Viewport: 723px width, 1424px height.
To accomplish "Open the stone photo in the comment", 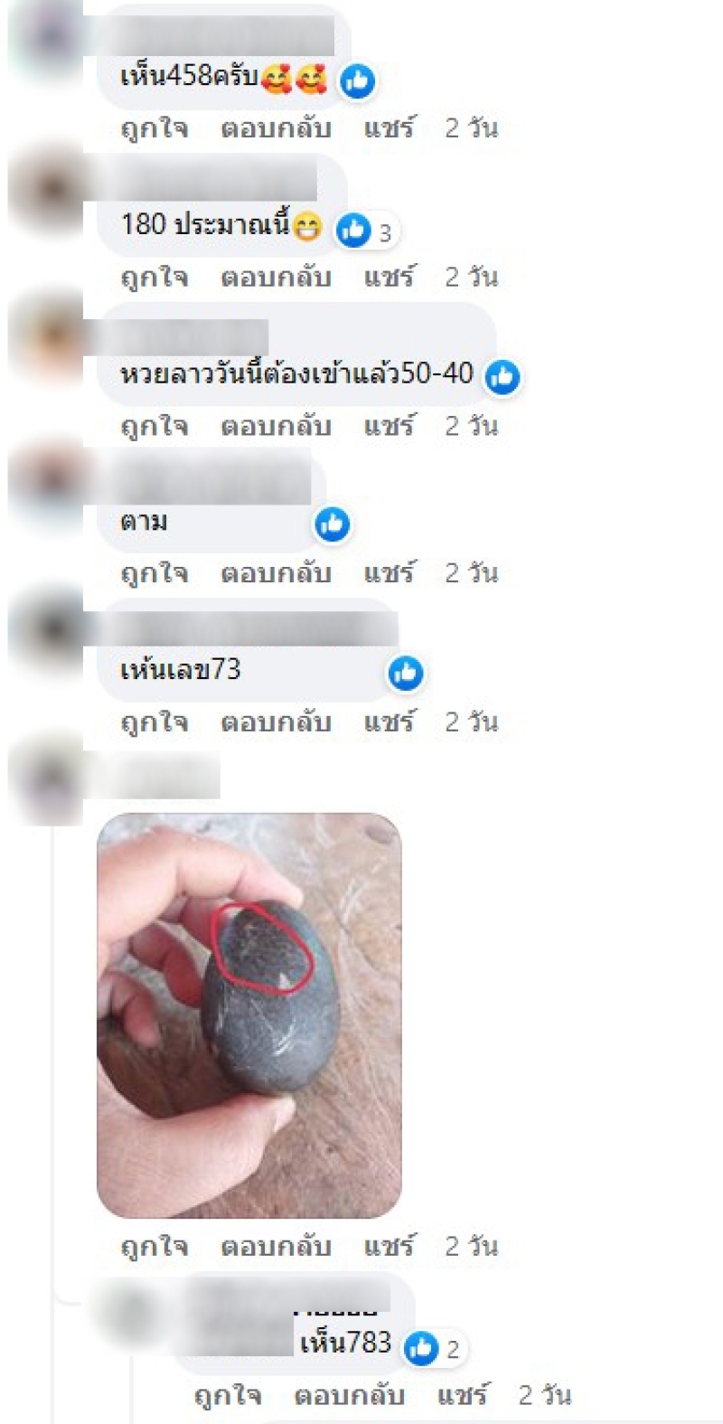I will pos(249,1015).
